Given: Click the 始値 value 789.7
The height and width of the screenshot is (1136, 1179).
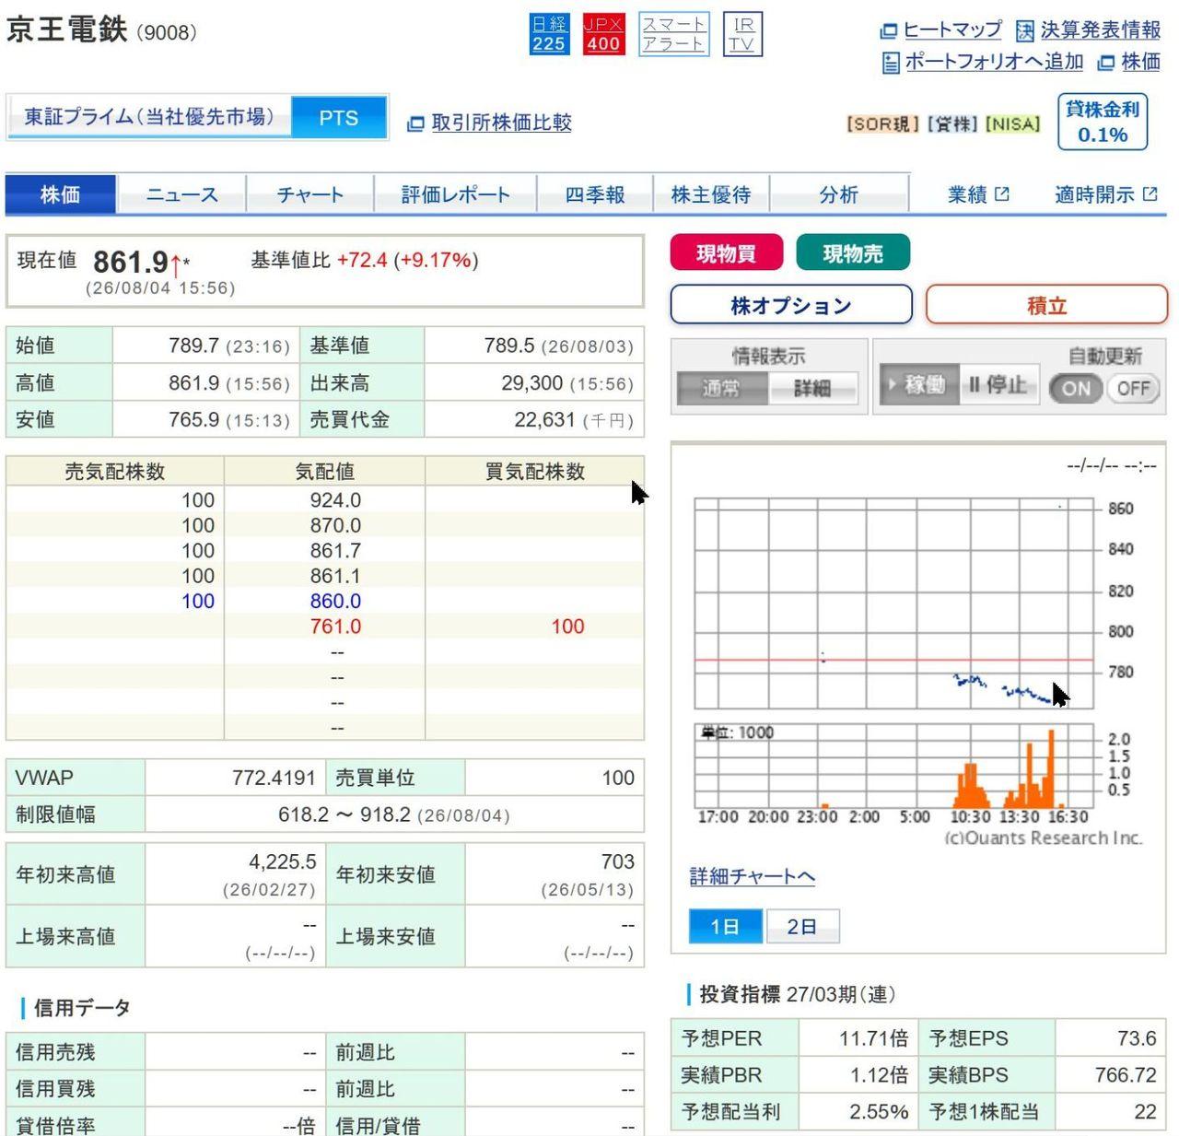Looking at the screenshot, I should [x=193, y=345].
